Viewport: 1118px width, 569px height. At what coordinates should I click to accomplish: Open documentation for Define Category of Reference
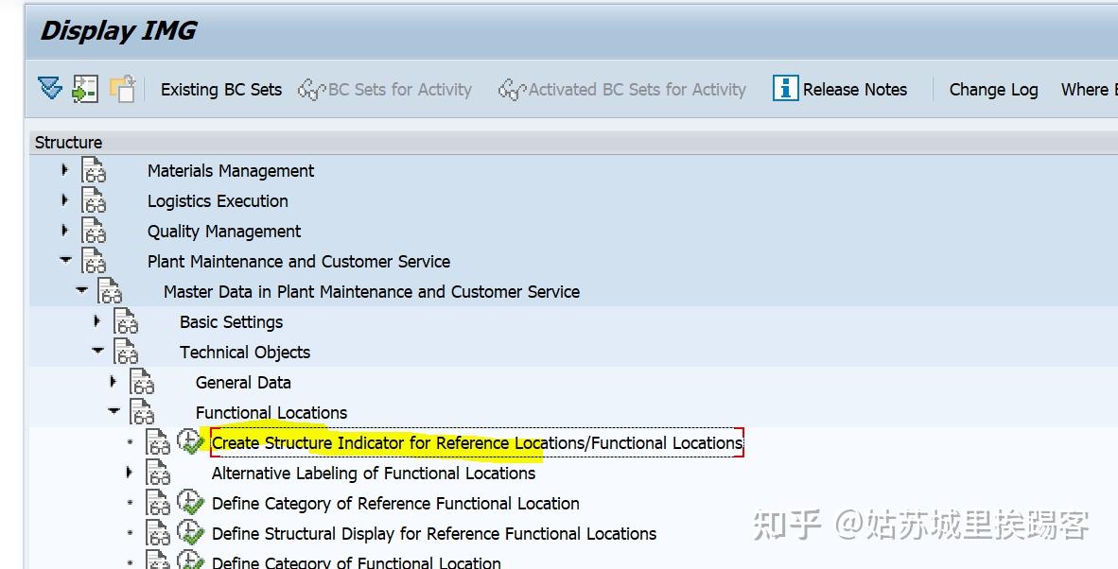tap(158, 502)
